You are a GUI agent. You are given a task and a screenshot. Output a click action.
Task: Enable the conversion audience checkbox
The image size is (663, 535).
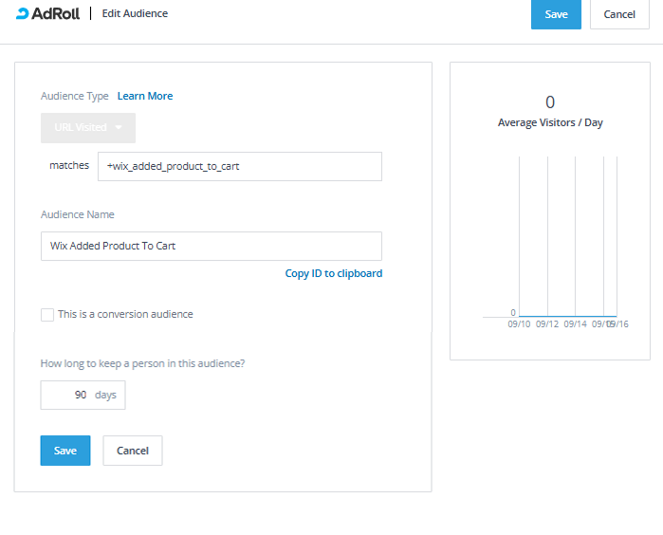click(x=47, y=315)
